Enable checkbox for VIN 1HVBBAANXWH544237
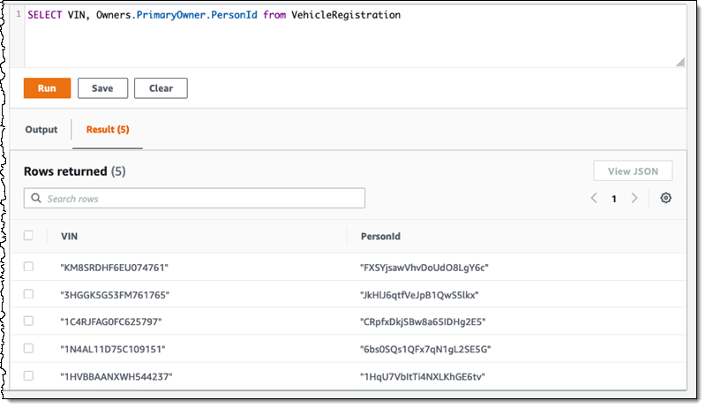706x408 pixels. (x=28, y=376)
